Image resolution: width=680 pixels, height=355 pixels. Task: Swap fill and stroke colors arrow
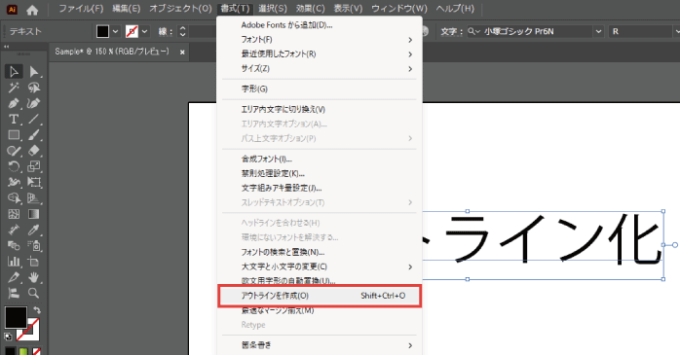pyautogui.click(x=37, y=310)
